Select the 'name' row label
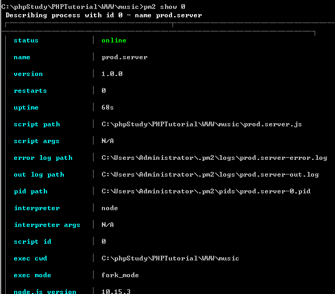This screenshot has width=335, height=294. pos(22,57)
